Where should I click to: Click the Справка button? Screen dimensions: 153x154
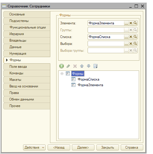click(x=132, y=147)
